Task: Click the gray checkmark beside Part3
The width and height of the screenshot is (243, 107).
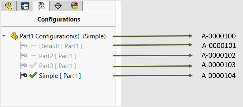Action: (33, 65)
